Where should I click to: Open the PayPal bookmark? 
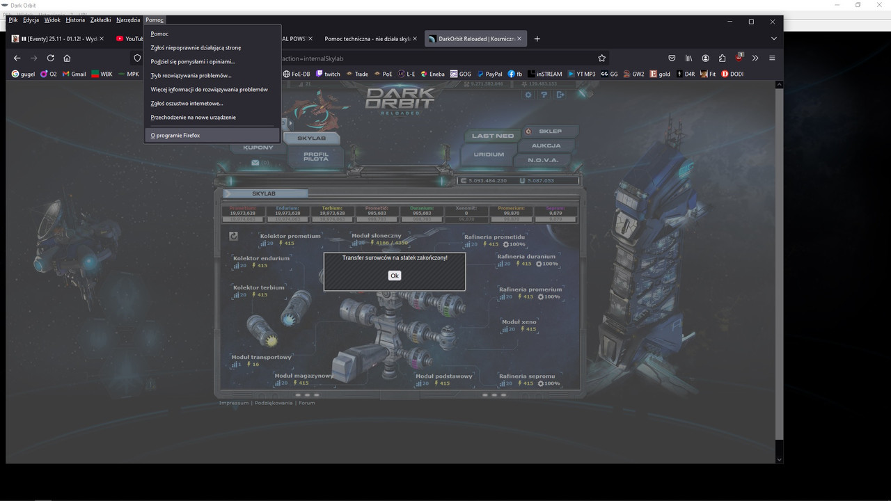tap(489, 74)
